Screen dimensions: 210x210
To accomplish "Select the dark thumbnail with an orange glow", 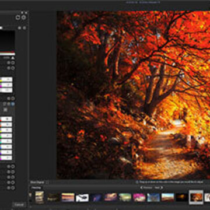I will tap(182, 197).
